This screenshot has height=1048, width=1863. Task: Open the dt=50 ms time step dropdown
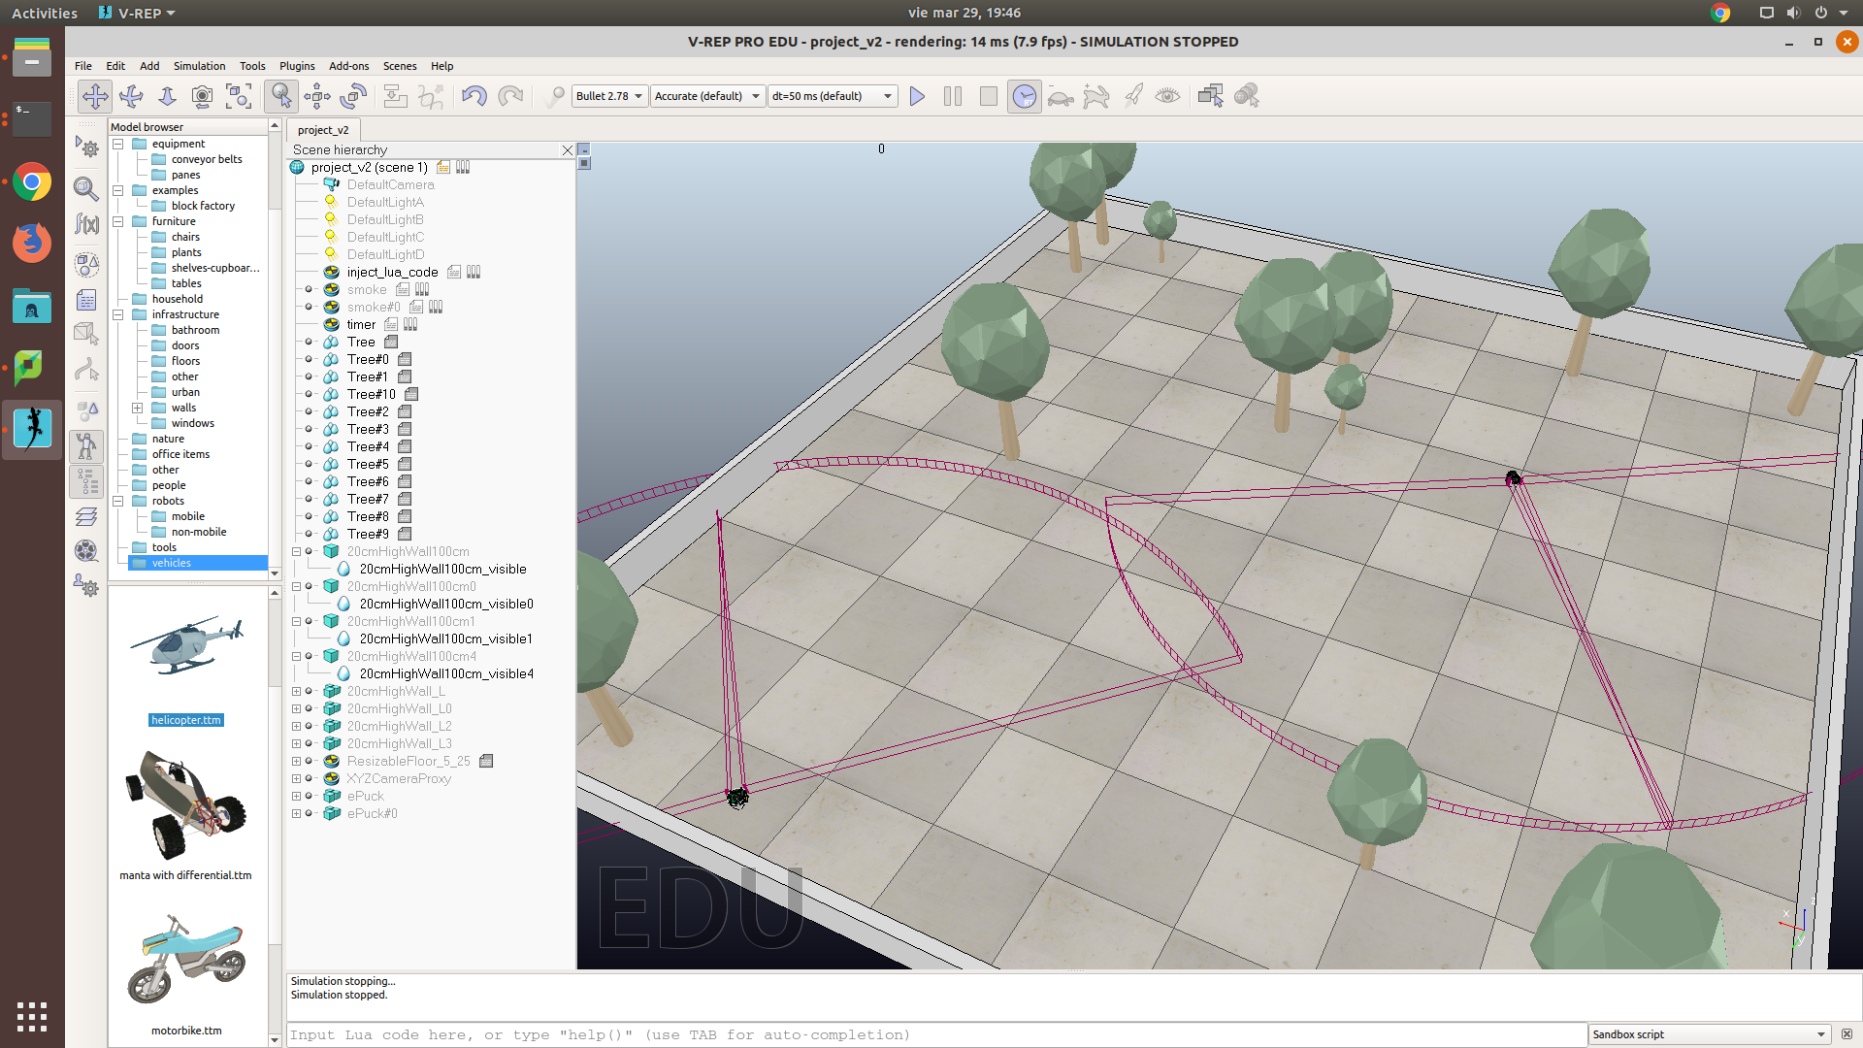[832, 96]
